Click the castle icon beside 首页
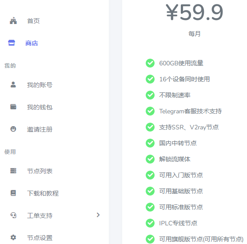Image resolution: width=247 pixels, height=244 pixels. [13, 20]
